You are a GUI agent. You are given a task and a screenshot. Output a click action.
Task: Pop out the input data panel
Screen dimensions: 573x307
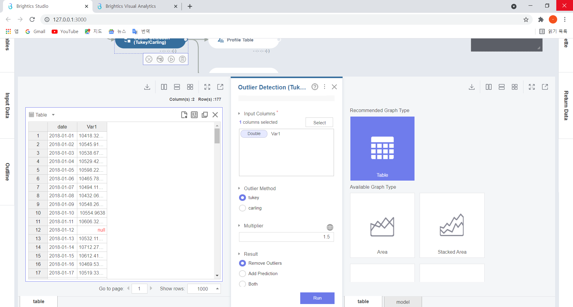pos(220,87)
